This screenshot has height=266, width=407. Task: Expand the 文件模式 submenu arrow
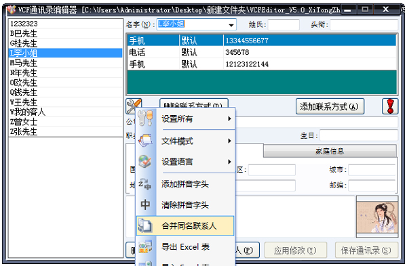coord(229,141)
